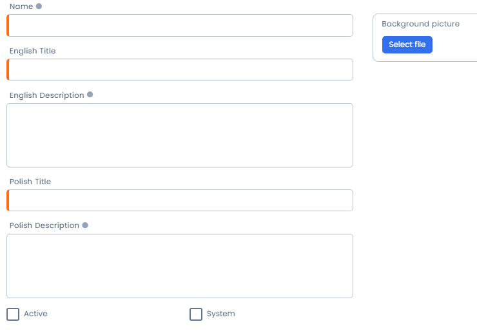Click the Polish Description info dot

[x=85, y=225]
